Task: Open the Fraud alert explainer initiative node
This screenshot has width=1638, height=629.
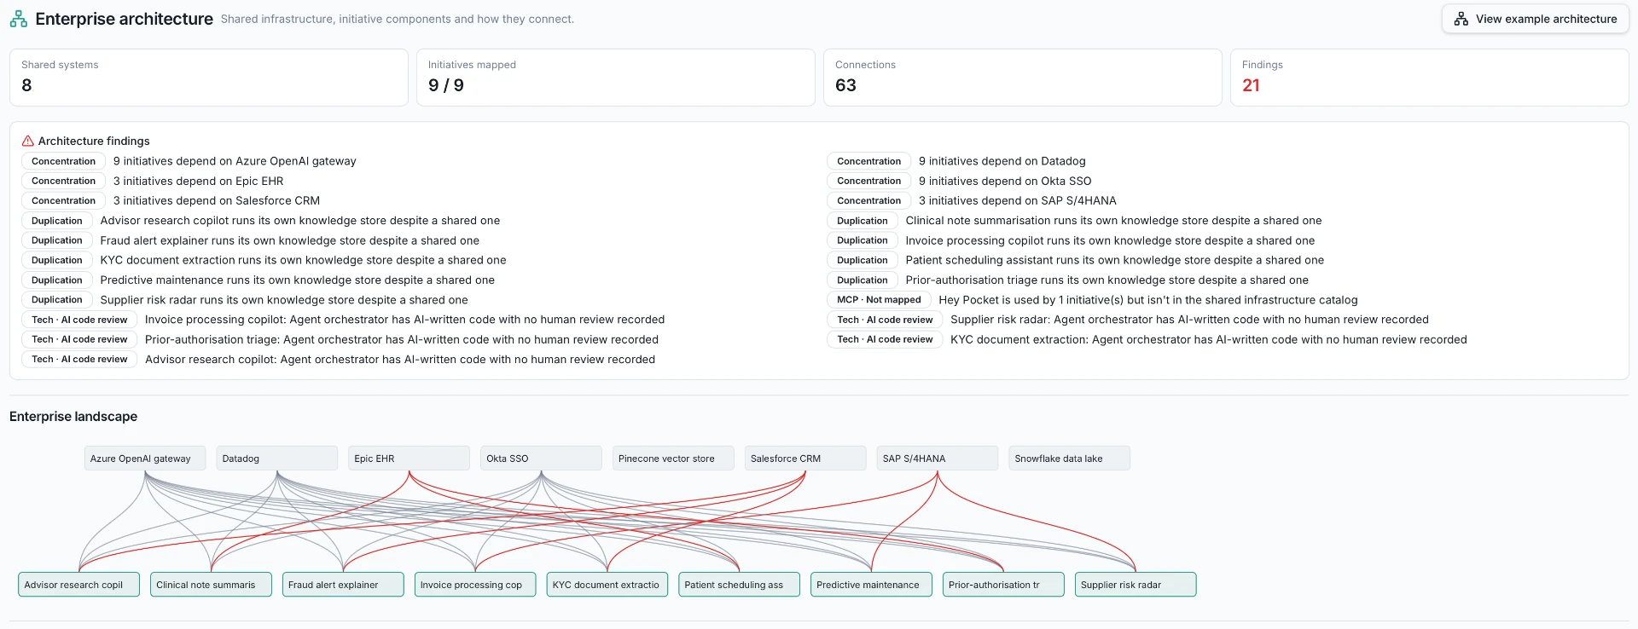Action: click(x=343, y=585)
